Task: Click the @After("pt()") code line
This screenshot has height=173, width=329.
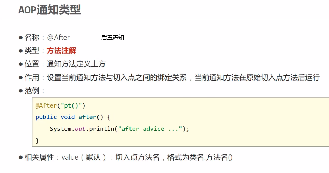Action: (61, 106)
